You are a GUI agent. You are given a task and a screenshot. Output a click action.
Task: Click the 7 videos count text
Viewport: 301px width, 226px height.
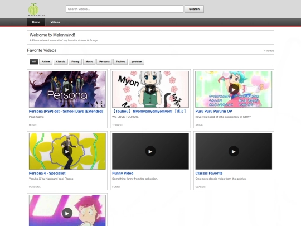[x=269, y=51]
